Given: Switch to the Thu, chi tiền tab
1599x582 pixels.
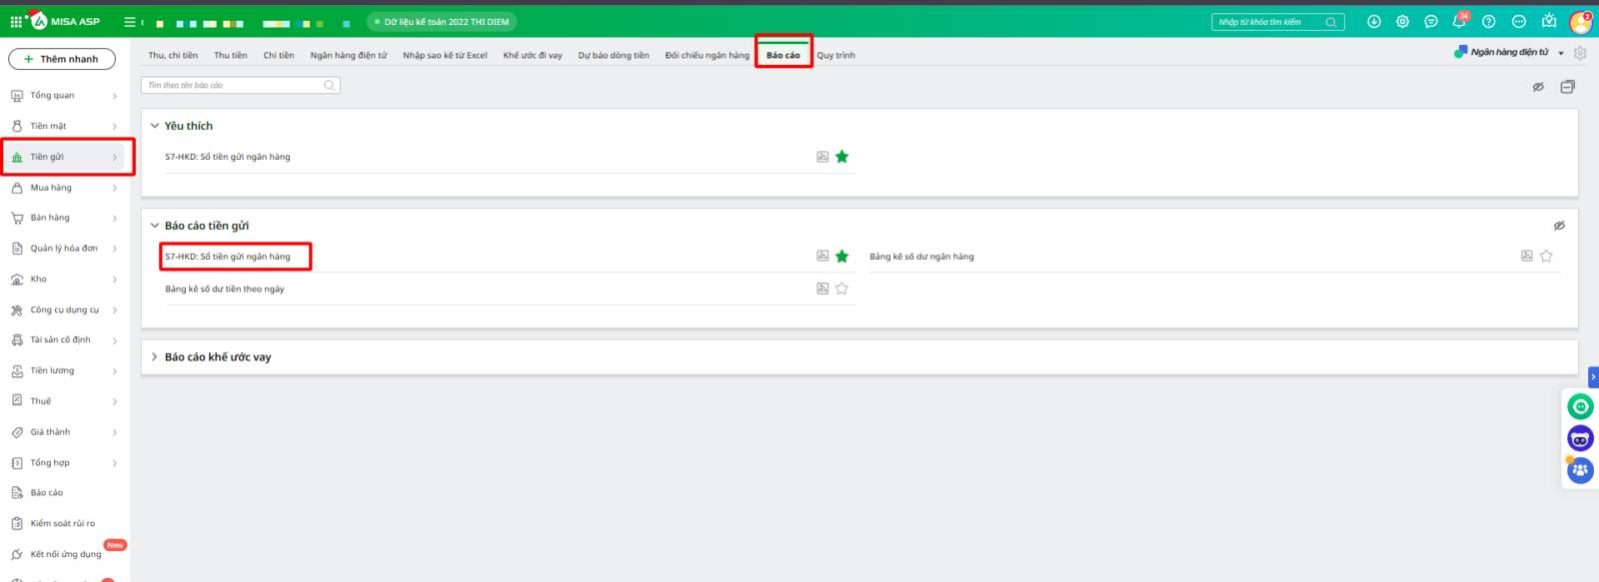Looking at the screenshot, I should [173, 55].
